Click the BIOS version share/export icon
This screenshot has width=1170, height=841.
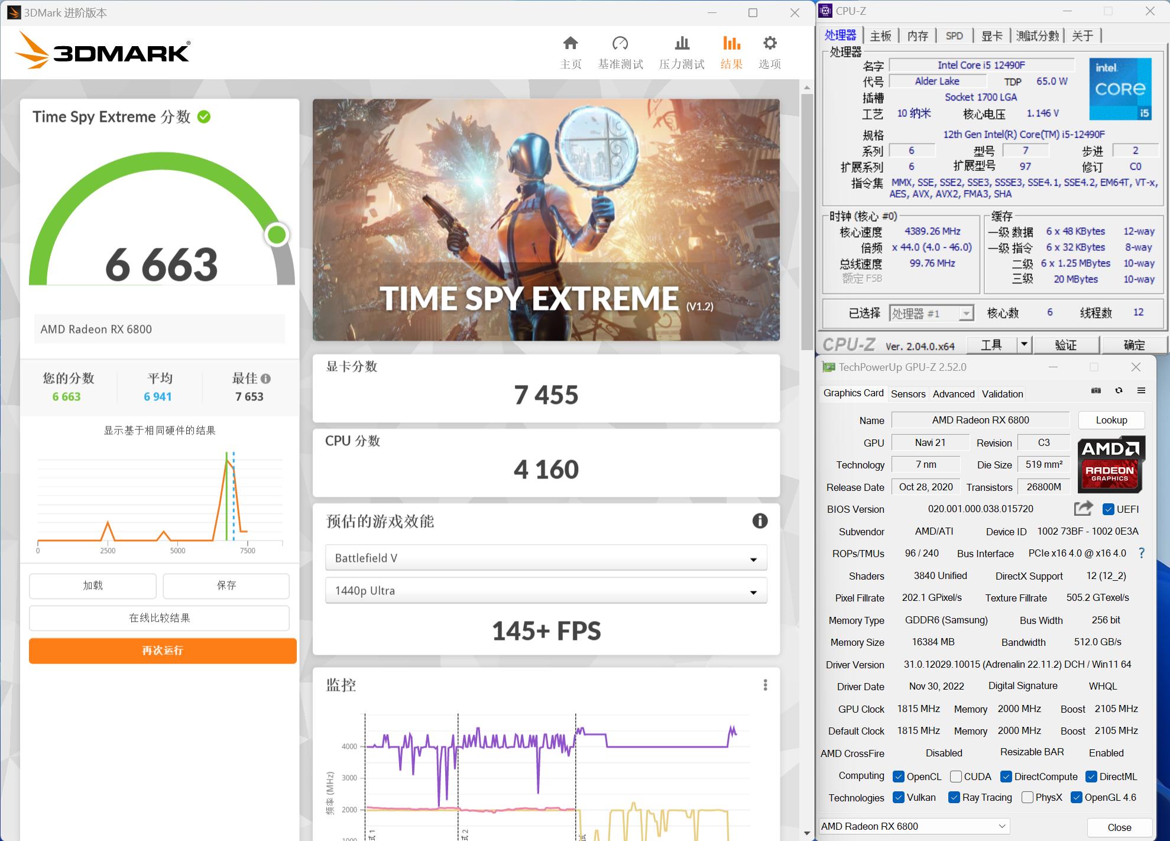(x=1083, y=509)
